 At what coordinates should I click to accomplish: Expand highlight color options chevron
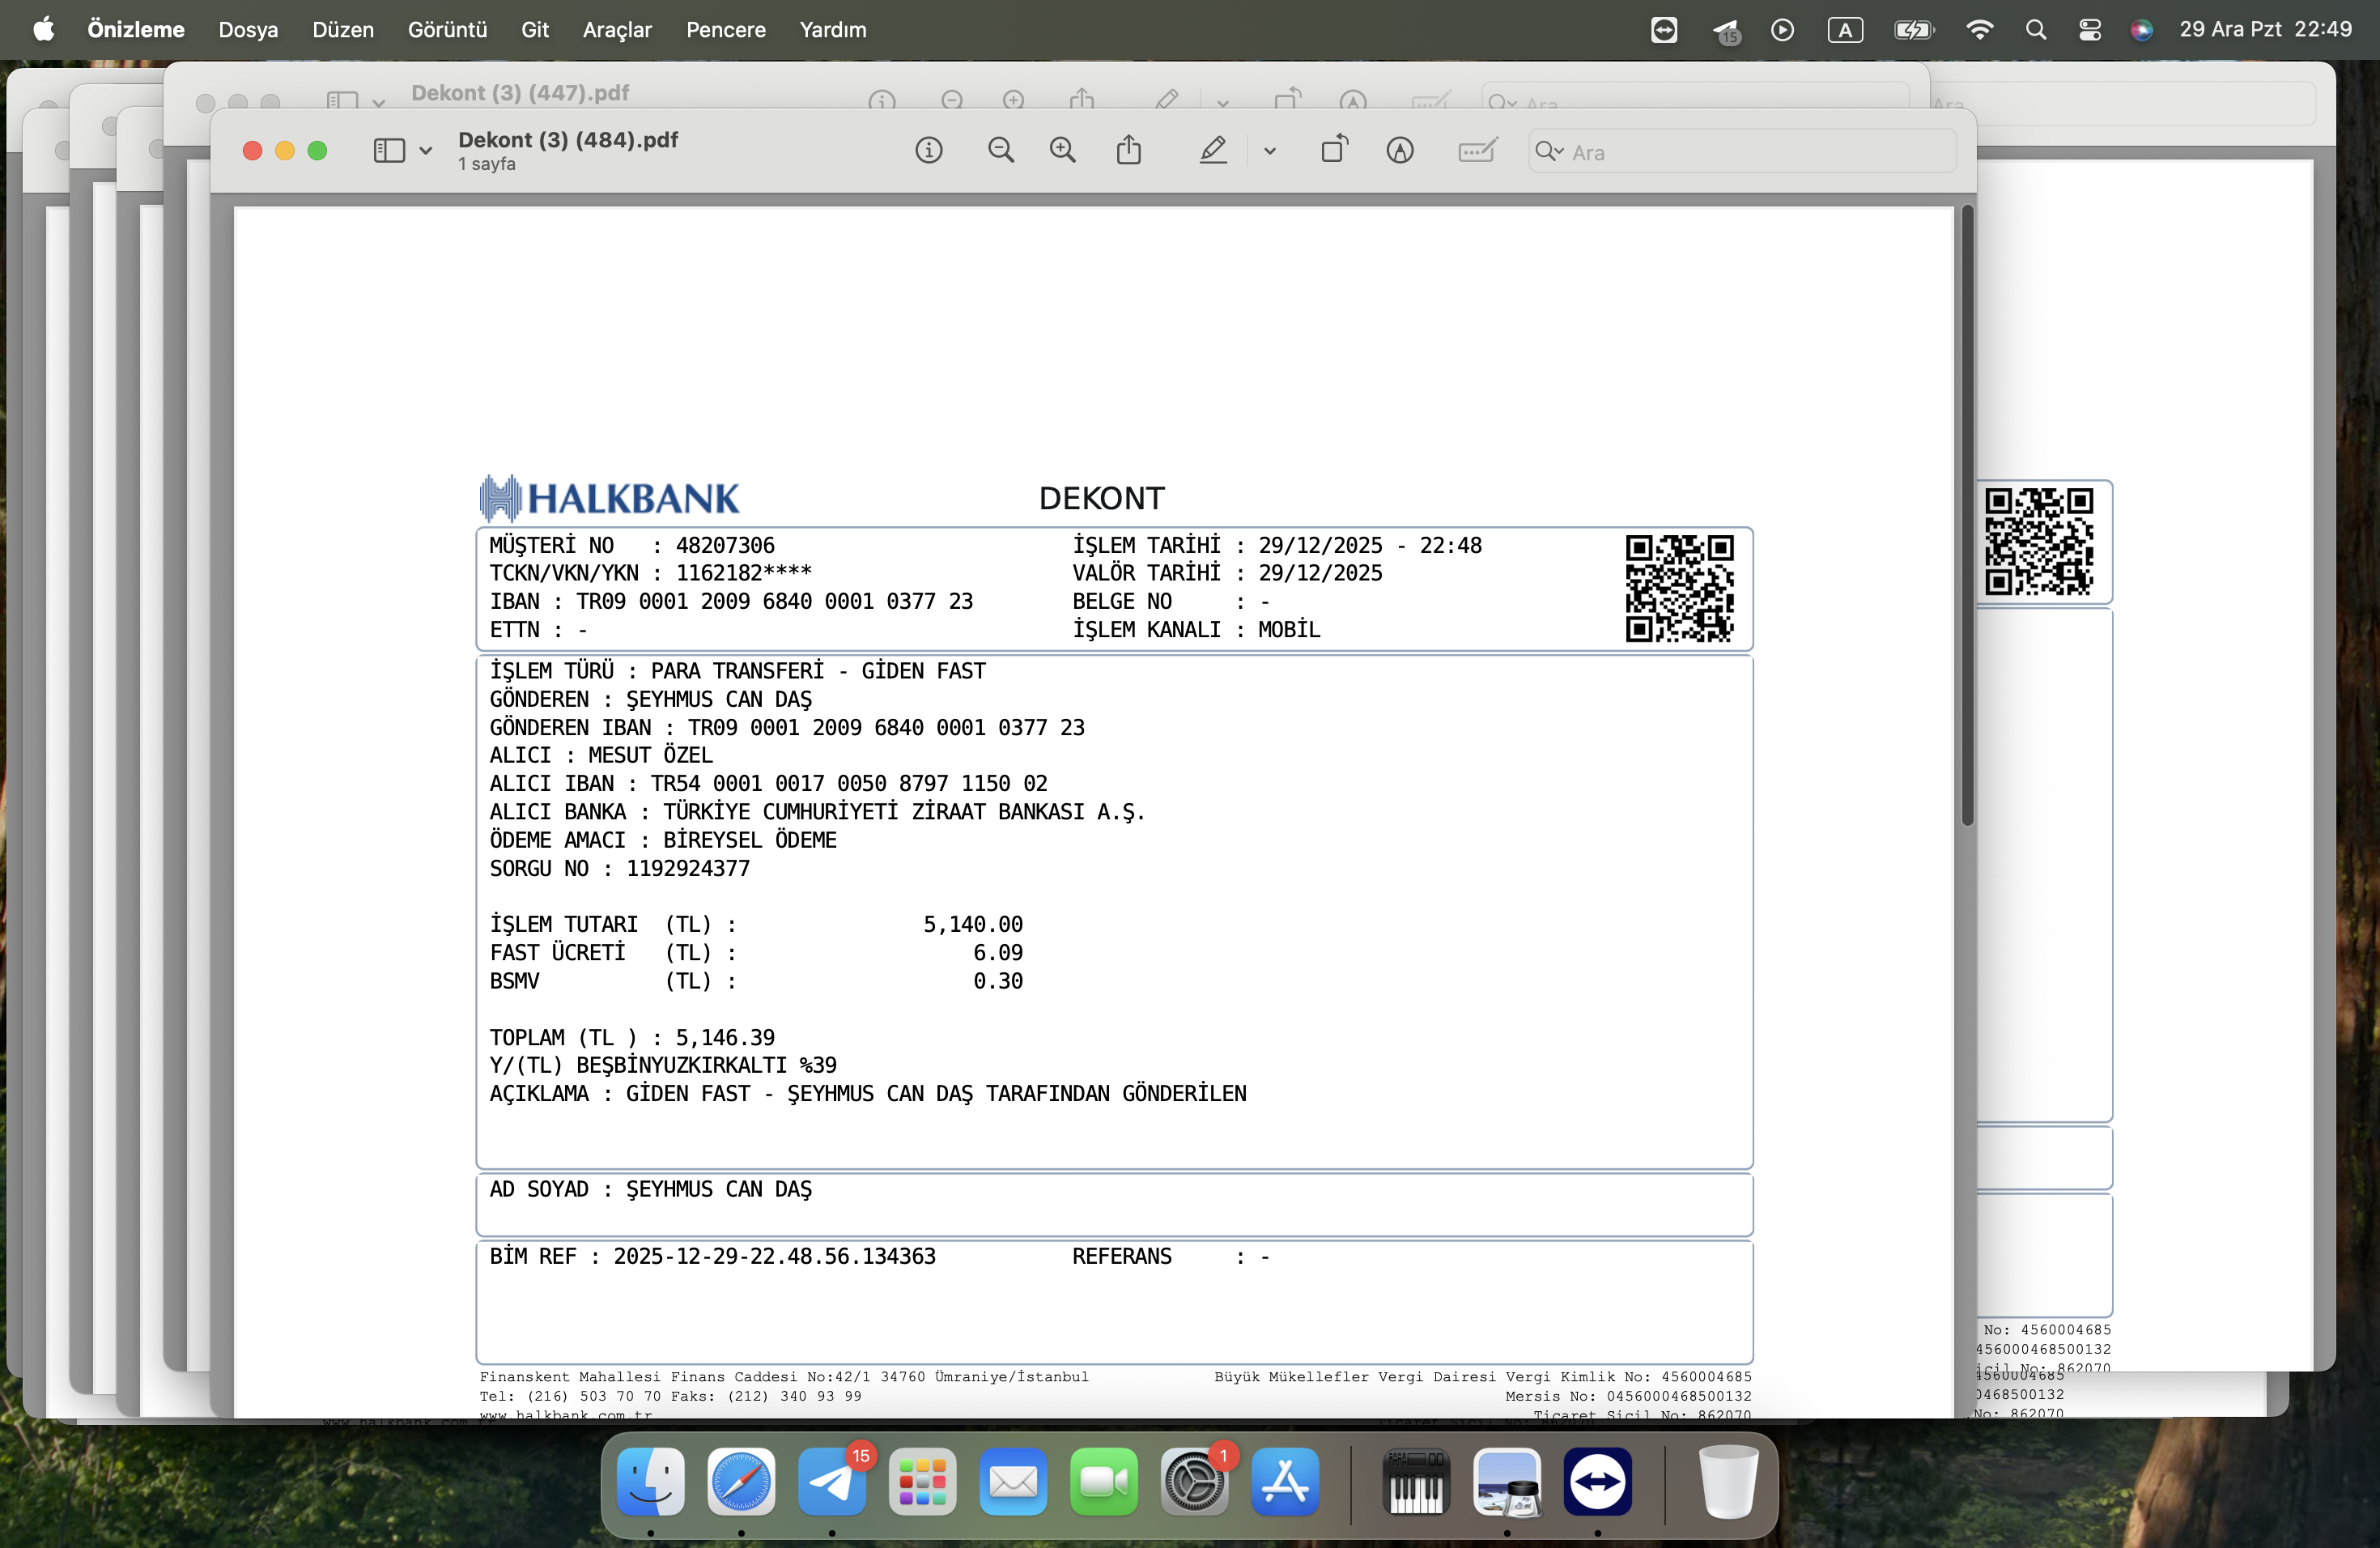pyautogui.click(x=1269, y=152)
